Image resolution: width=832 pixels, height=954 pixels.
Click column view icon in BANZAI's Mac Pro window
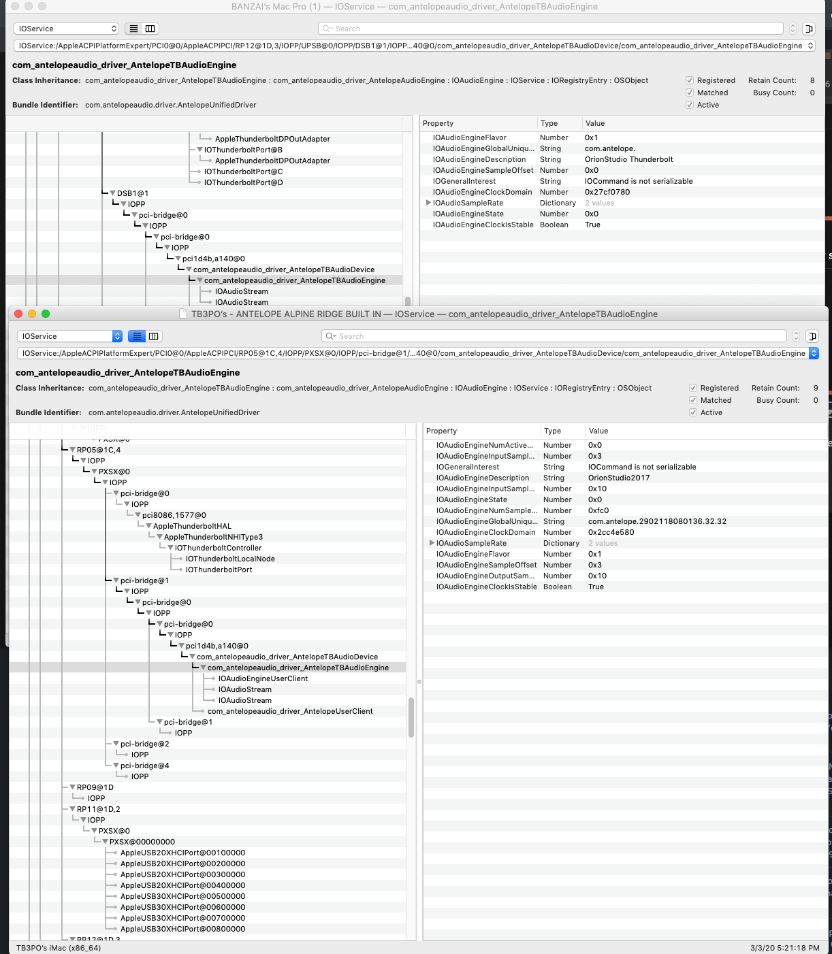tap(150, 29)
